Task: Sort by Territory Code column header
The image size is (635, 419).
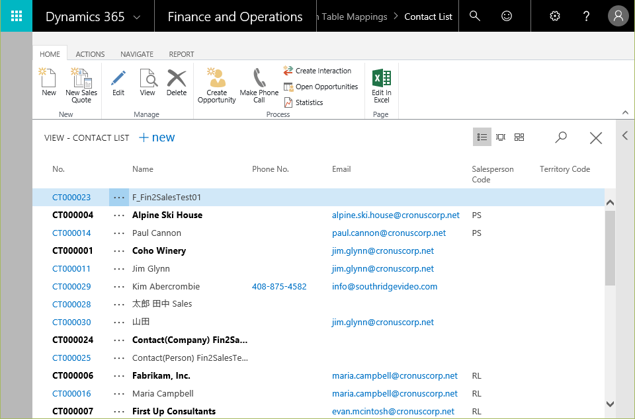Action: click(x=564, y=169)
